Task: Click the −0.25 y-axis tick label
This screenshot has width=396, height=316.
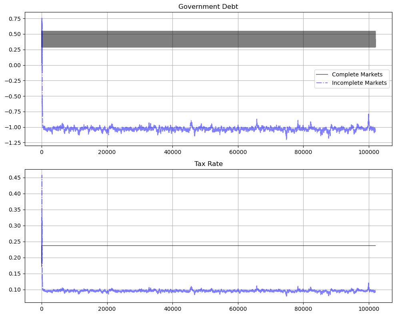Action: coord(13,81)
